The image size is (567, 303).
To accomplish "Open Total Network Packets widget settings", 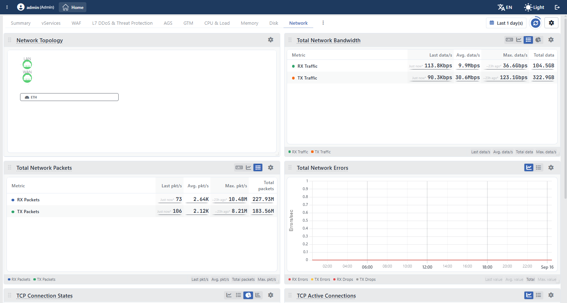I will pyautogui.click(x=271, y=167).
